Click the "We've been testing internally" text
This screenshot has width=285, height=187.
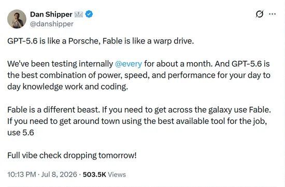60,64
